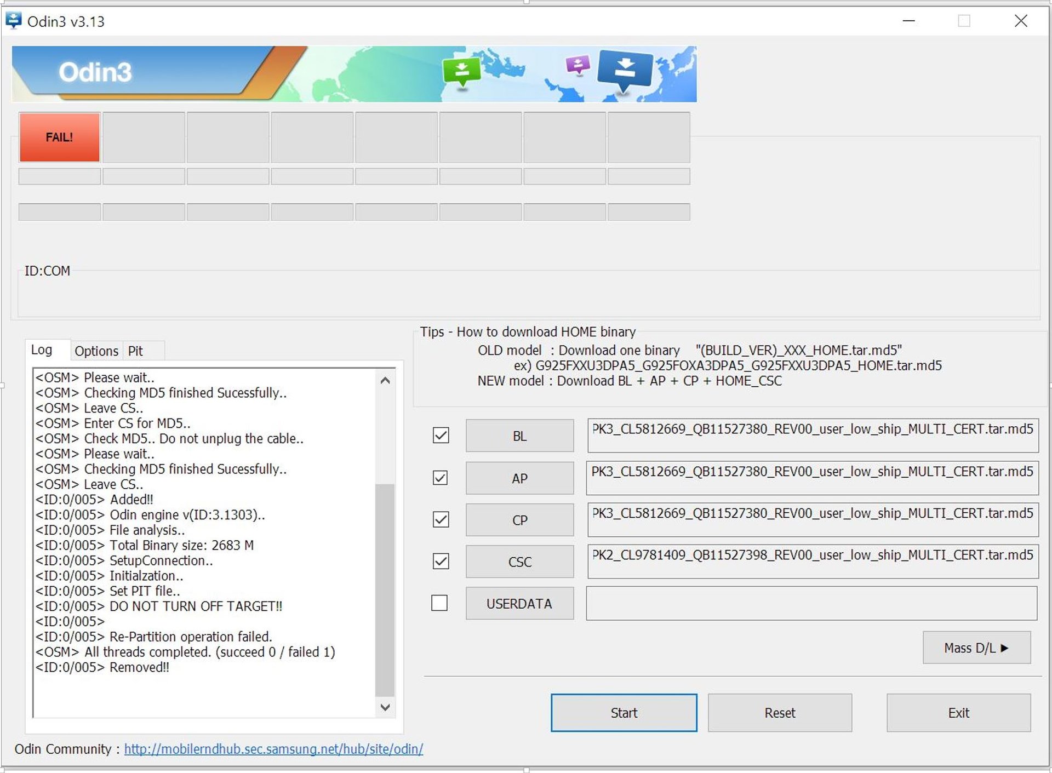This screenshot has height=773, width=1052.
Task: Click log line 'DO NOT TURN OFF TARGET!!'
Action: pyautogui.click(x=159, y=606)
